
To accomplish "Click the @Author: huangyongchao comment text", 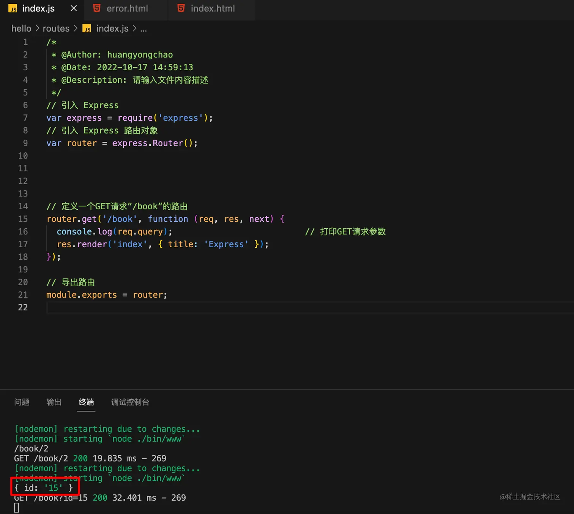I will point(117,55).
